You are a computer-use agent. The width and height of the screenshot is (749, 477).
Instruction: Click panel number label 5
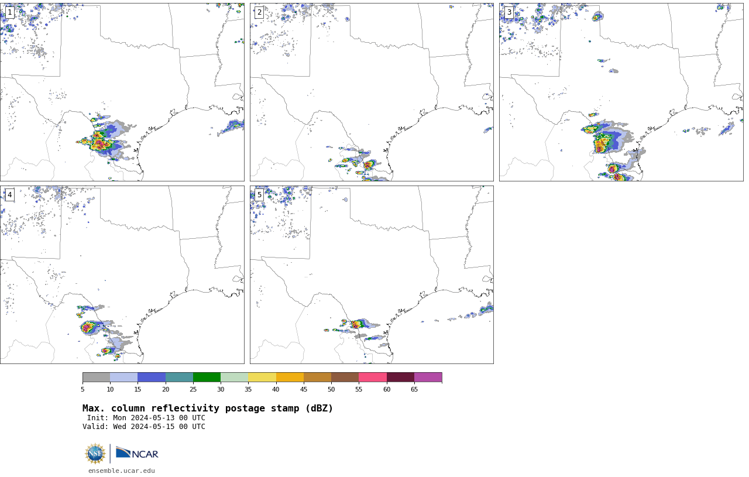coord(259,195)
